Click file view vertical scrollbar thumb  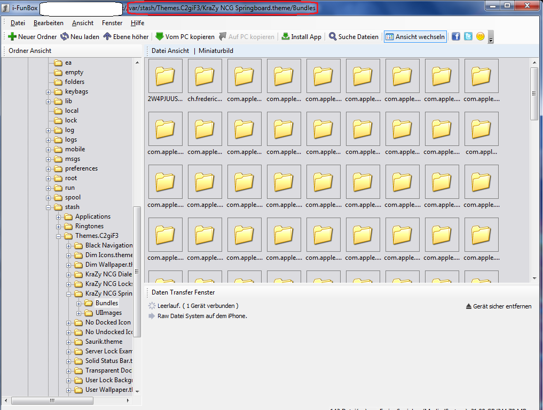(534, 94)
